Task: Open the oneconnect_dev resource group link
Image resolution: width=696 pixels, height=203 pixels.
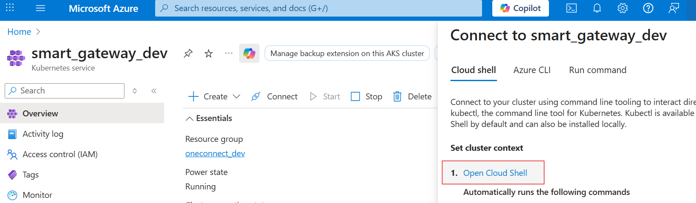Action: [x=215, y=153]
